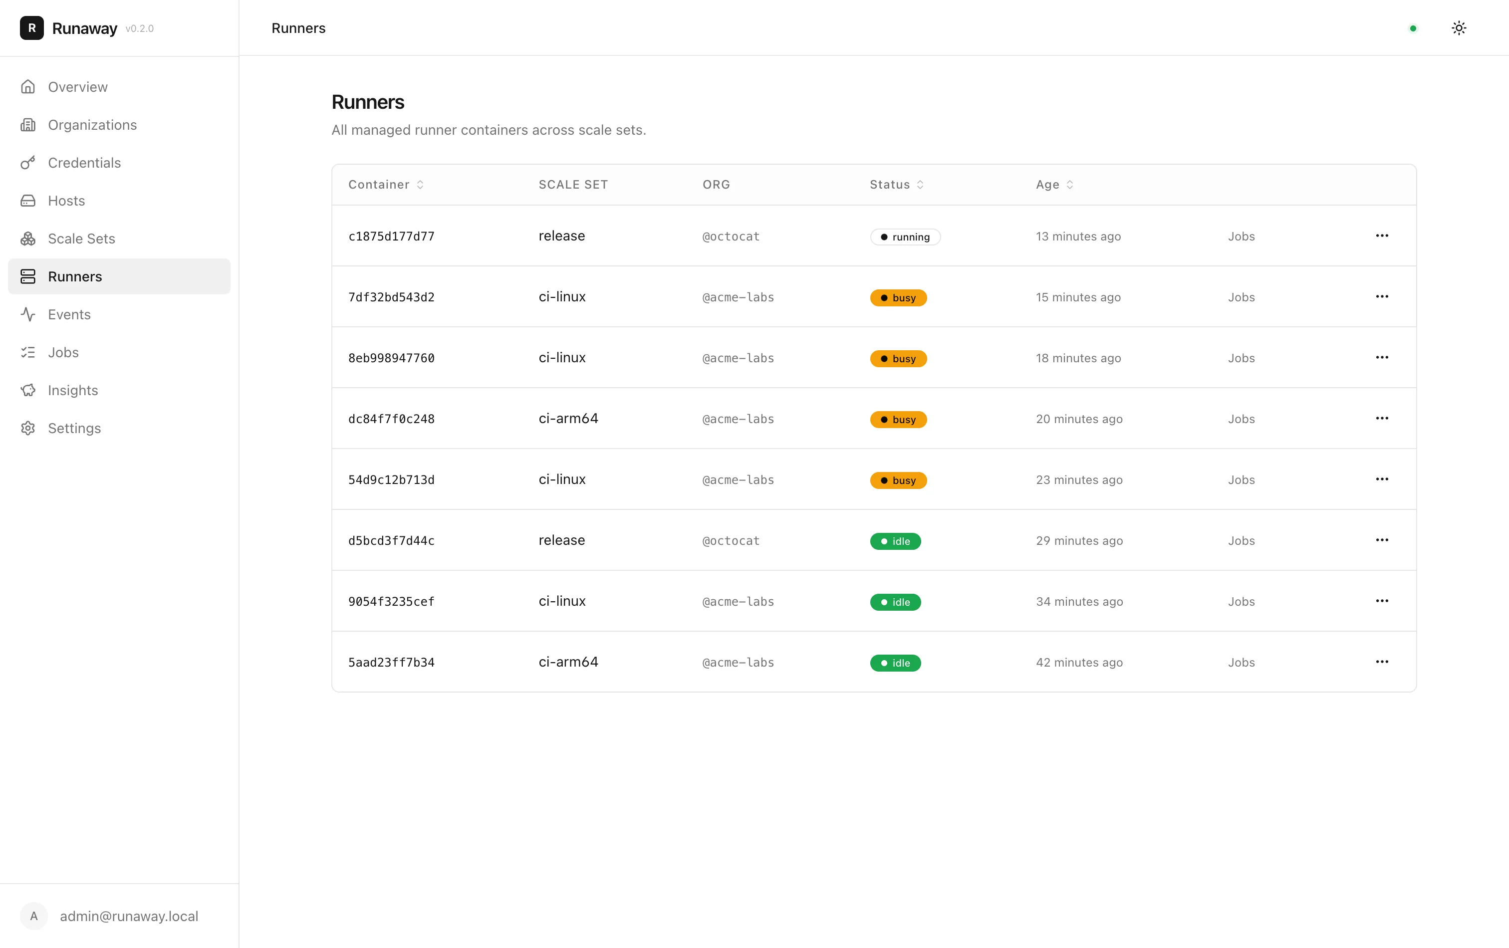Viewport: 1509px width, 948px height.
Task: Open actions menu for d5bcd3f7d44c
Action: pyautogui.click(x=1382, y=539)
